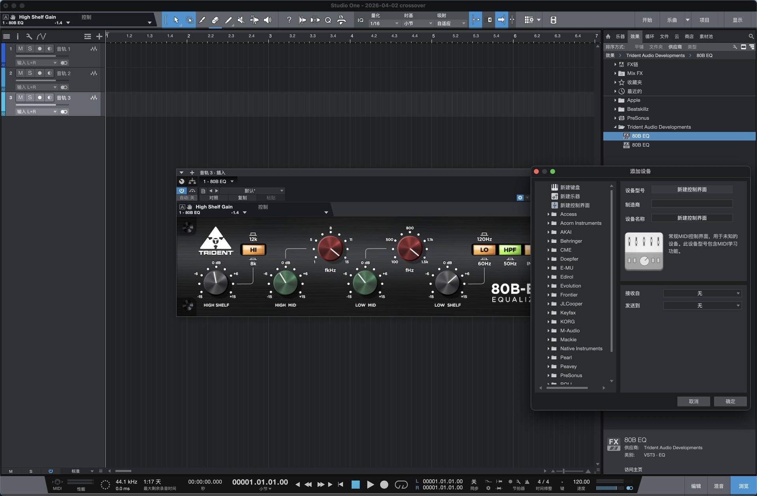Select the Arrow tool in the toolbar
Image resolution: width=757 pixels, height=496 pixels.
tap(176, 20)
